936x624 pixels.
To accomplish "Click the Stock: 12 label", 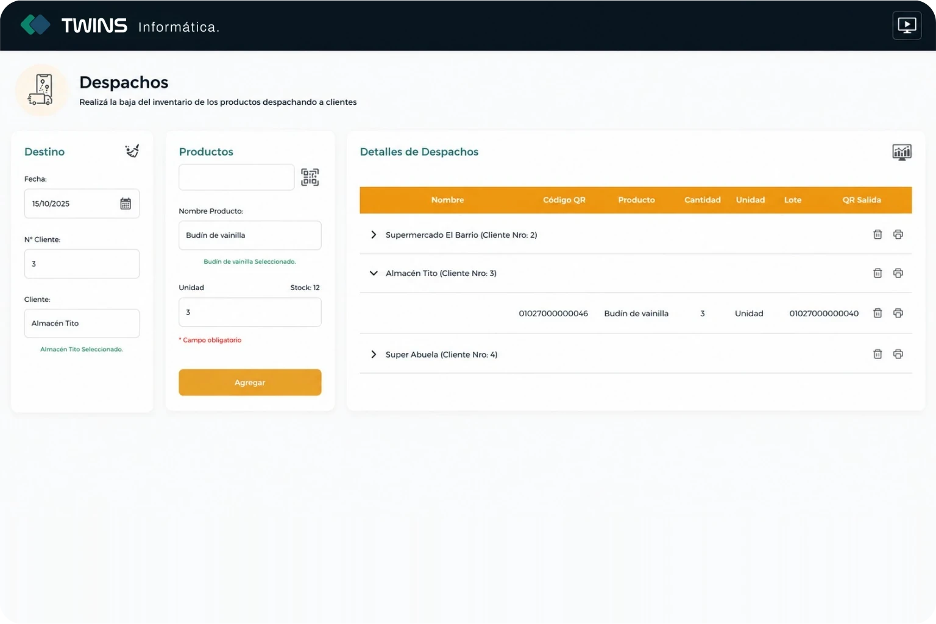I will [x=305, y=288].
